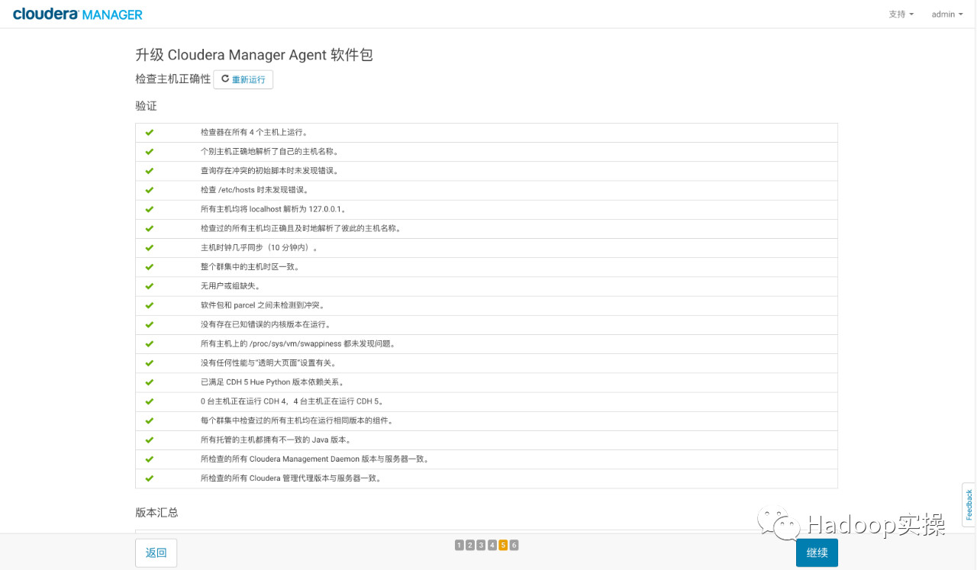Go to wizard step 2
Screen dimensions: 977x570
[x=470, y=545]
